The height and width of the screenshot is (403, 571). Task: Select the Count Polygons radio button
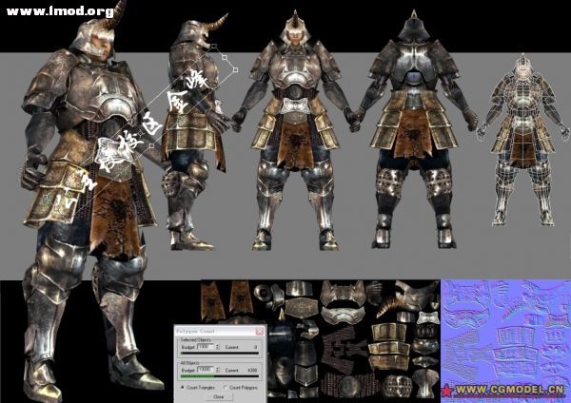pyautogui.click(x=226, y=388)
